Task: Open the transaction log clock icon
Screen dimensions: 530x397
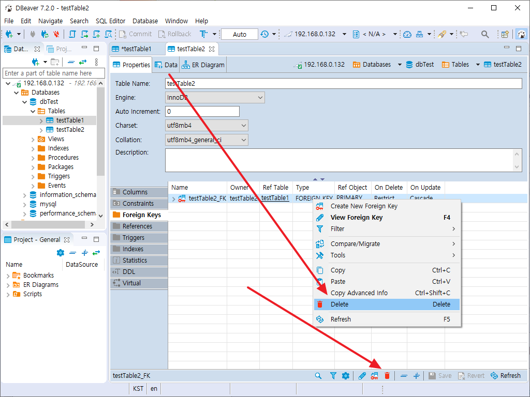Action: coord(264,34)
